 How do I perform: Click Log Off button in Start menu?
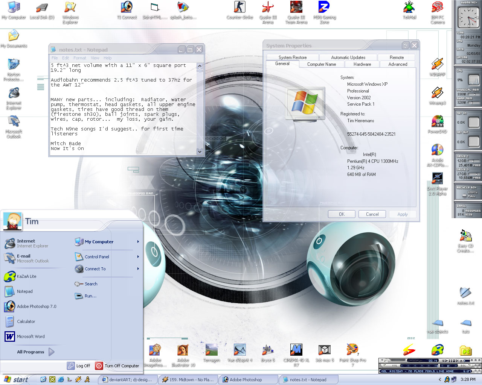pyautogui.click(x=79, y=365)
